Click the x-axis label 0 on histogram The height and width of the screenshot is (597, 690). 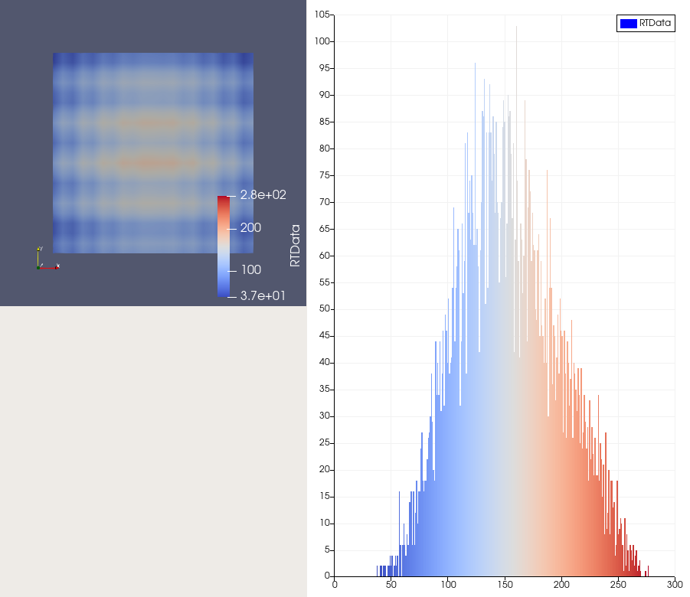click(x=335, y=586)
